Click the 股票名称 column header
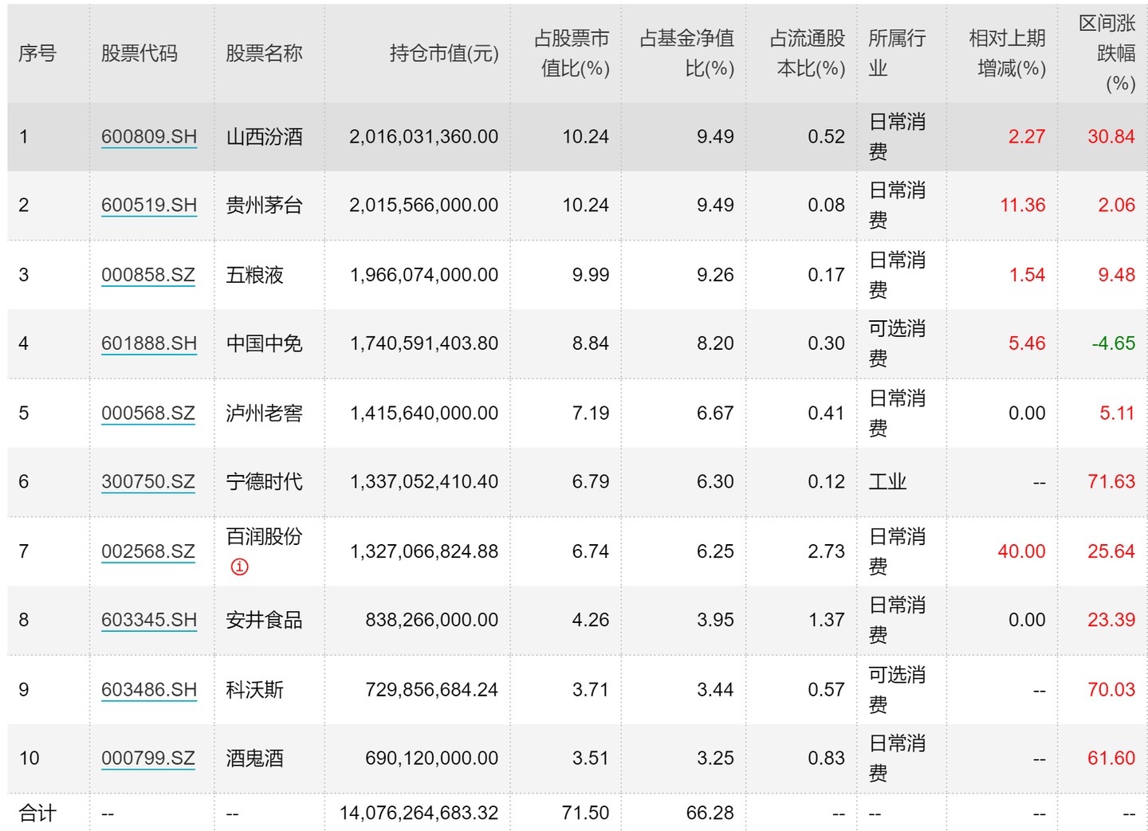 (x=264, y=53)
